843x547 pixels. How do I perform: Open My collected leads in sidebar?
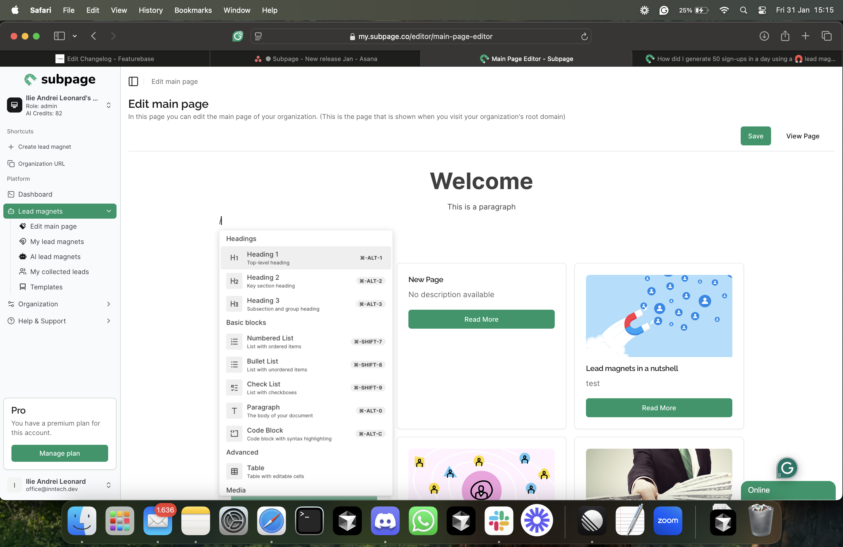coord(59,272)
